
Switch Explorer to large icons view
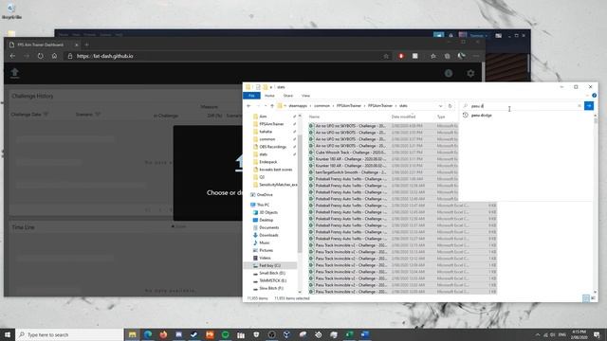593,298
